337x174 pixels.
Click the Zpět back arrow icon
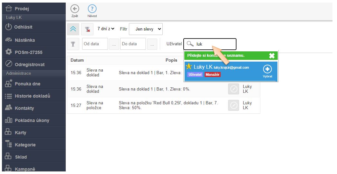click(74, 9)
